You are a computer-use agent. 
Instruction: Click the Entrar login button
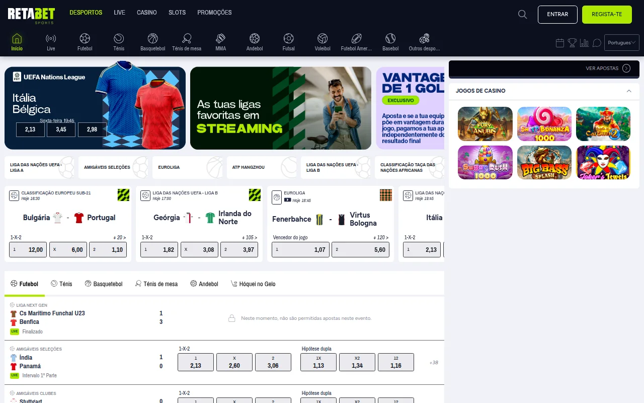coord(557,15)
